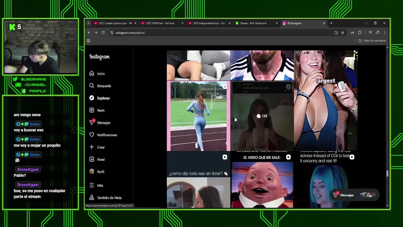Open Notificaciones heart icon
This screenshot has width=403, height=227.
pos(92,135)
